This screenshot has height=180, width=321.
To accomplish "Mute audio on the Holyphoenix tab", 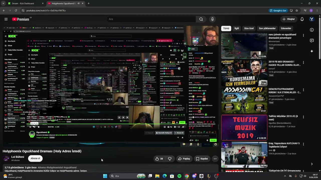I will click(78, 3).
